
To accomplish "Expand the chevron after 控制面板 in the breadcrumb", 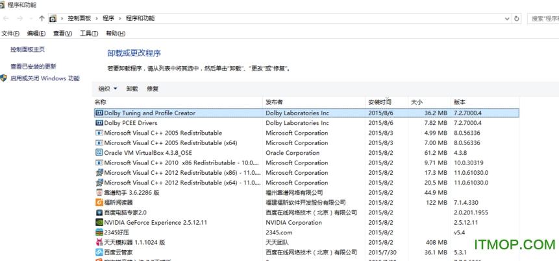I will pyautogui.click(x=97, y=19).
